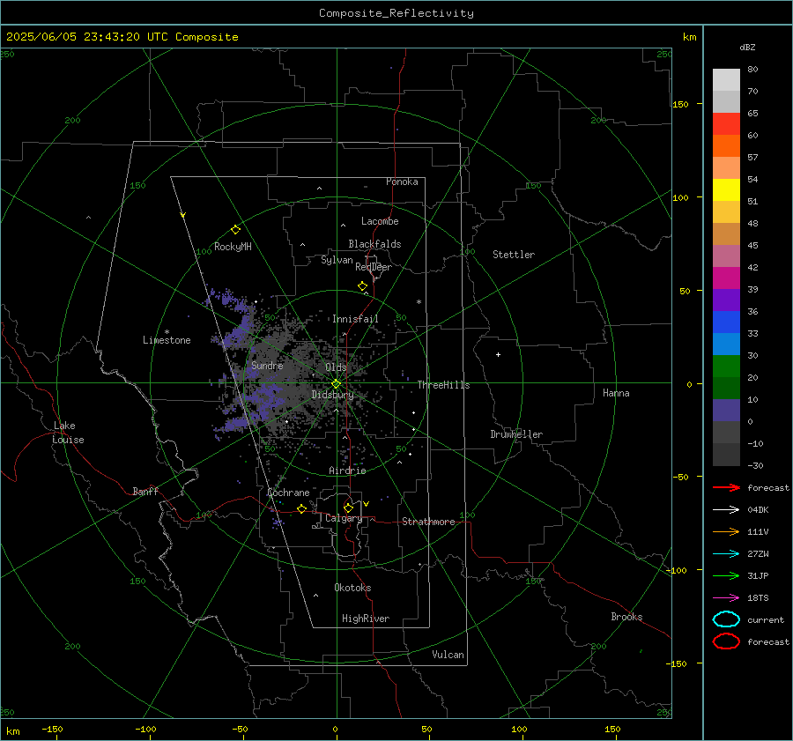Click the Composite_Reflectivity title text
Viewport: 793px width, 741px height.
tap(396, 13)
